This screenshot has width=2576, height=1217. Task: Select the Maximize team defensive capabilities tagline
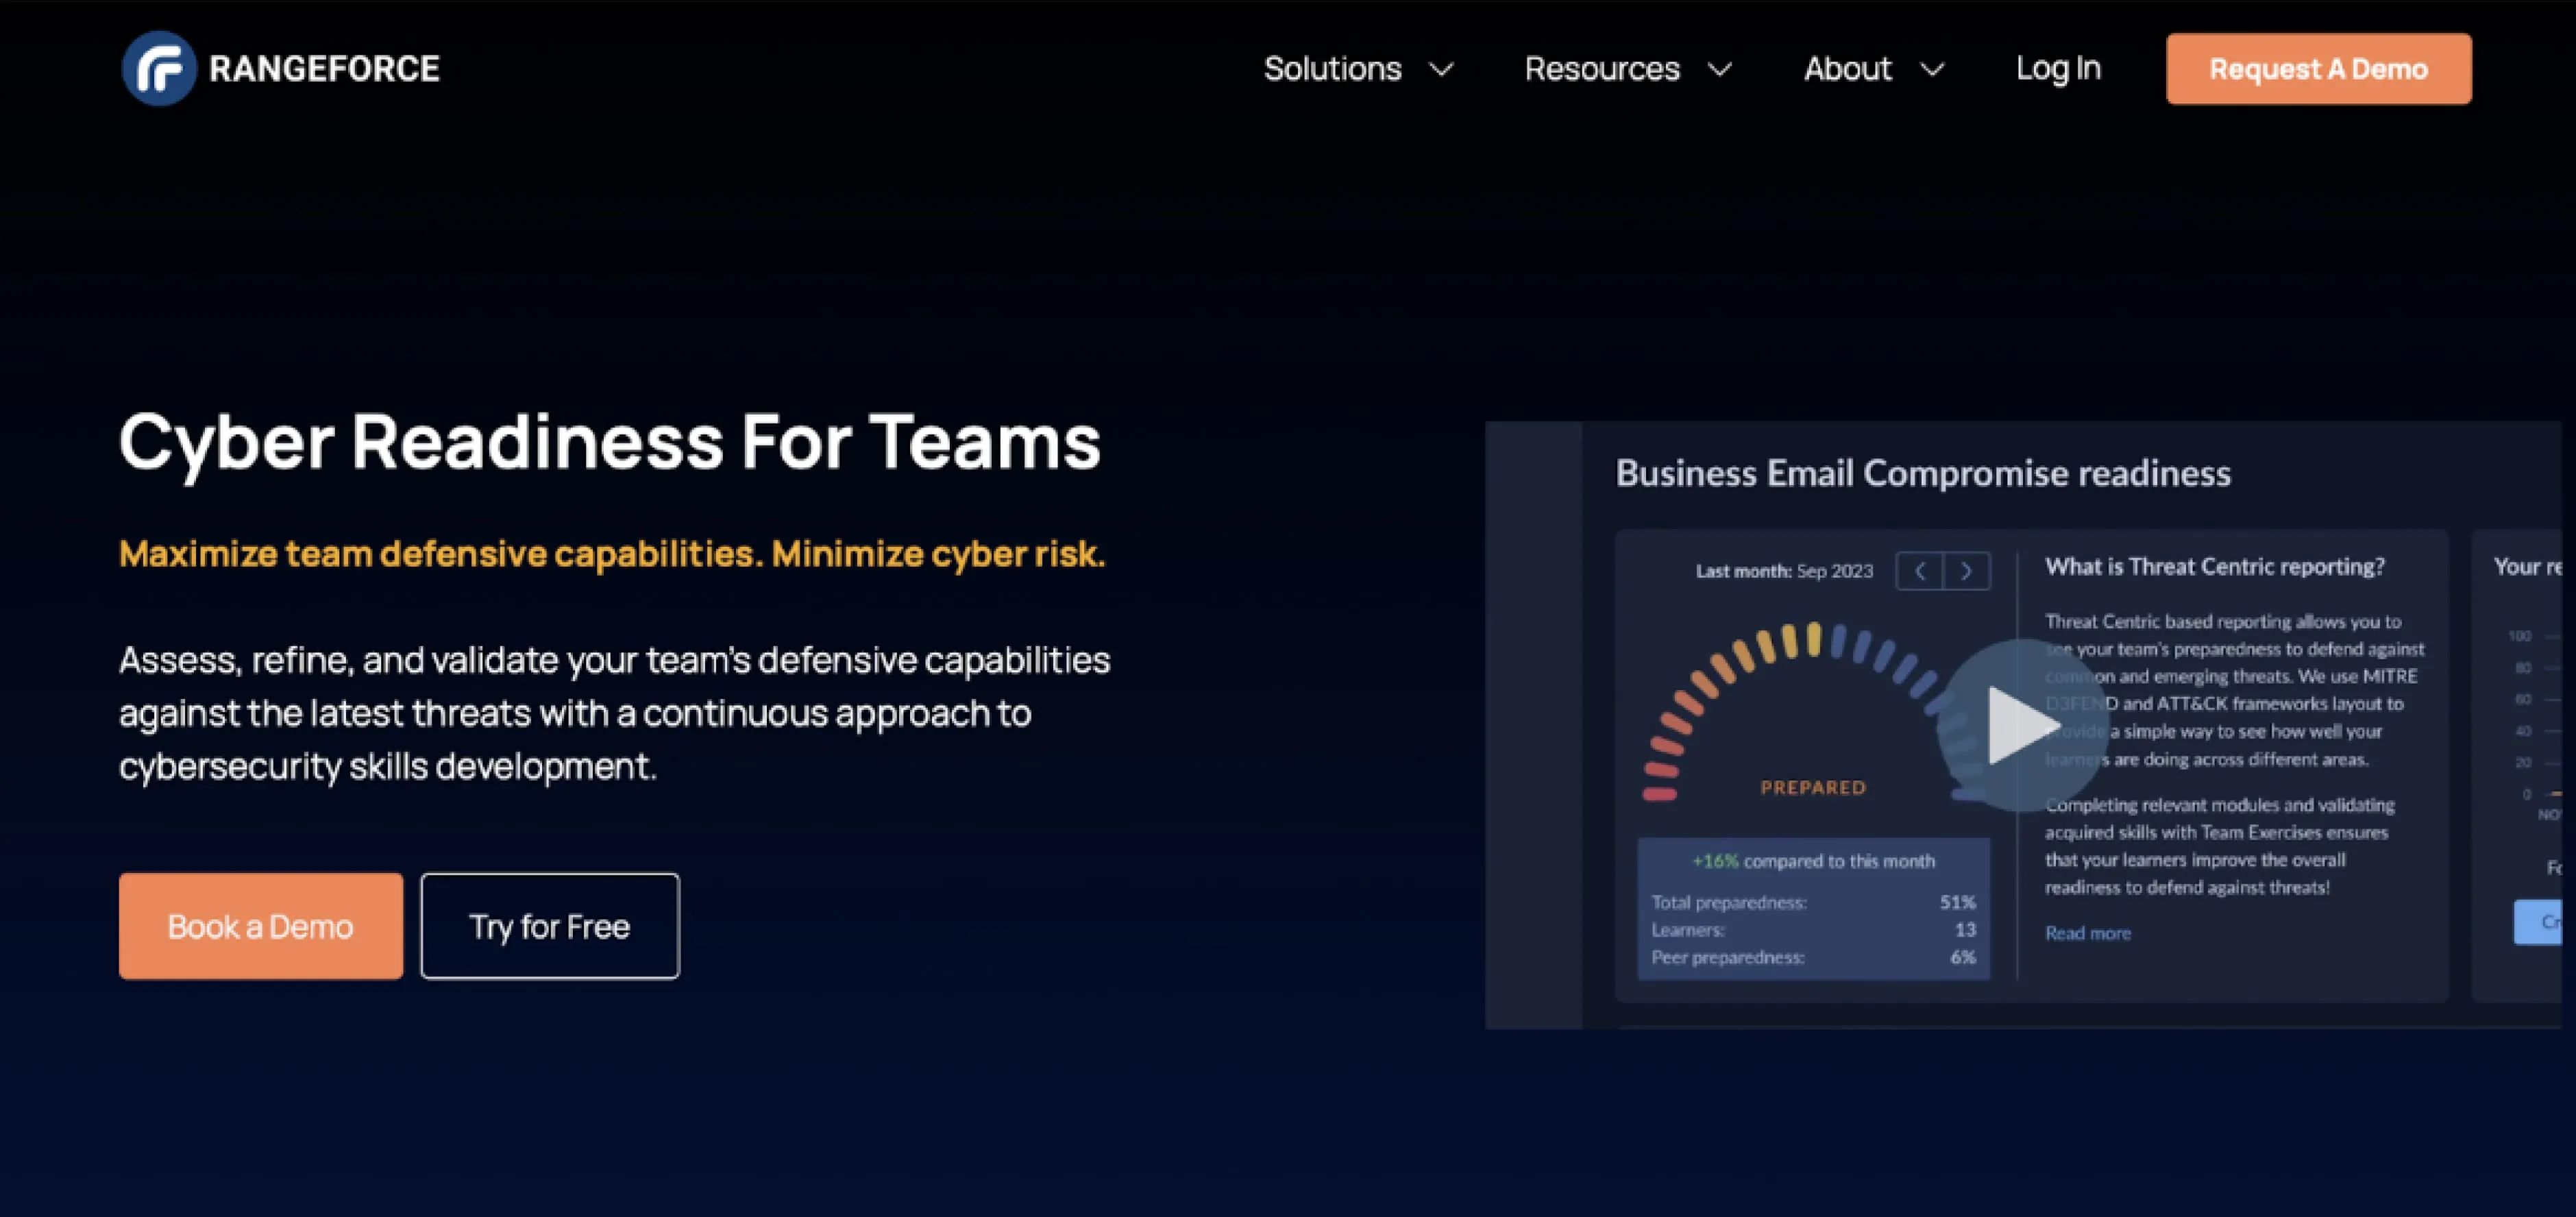pyautogui.click(x=612, y=553)
